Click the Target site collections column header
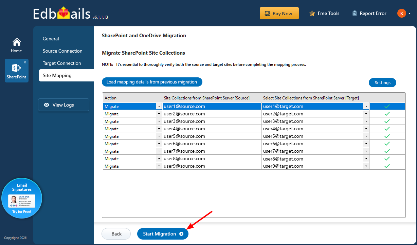The height and width of the screenshot is (245, 417). coord(315,98)
